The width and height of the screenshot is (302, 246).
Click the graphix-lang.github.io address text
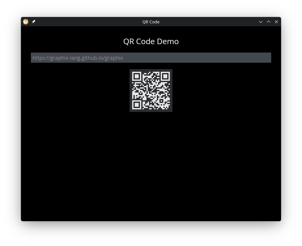tap(78, 57)
